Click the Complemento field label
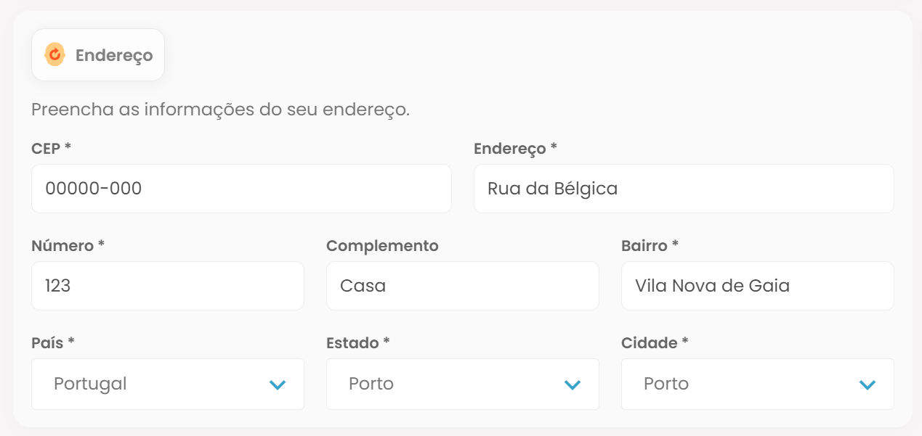The image size is (922, 436). pos(382,246)
